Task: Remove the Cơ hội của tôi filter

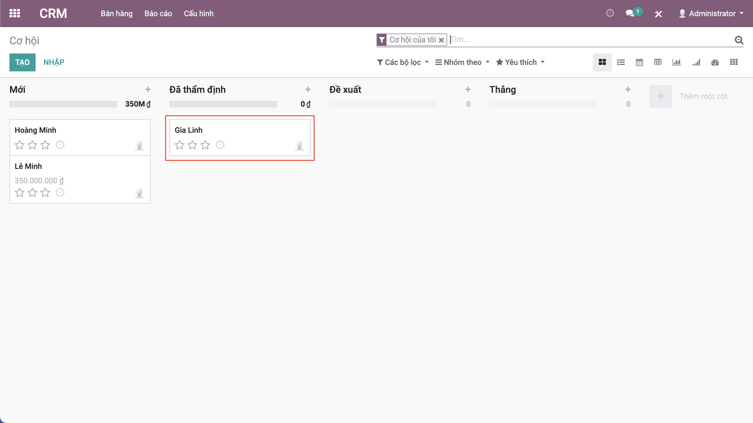Action: pos(441,40)
